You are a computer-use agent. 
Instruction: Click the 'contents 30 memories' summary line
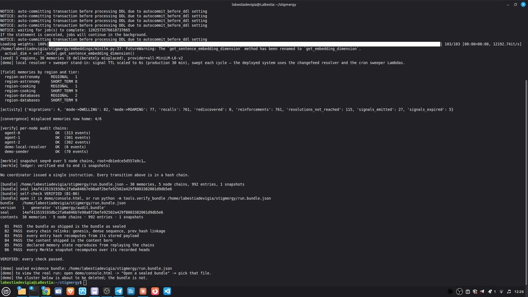click(x=71, y=217)
